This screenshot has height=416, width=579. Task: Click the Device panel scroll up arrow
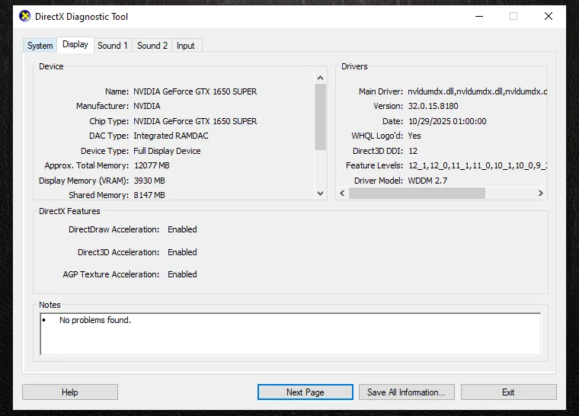click(321, 77)
